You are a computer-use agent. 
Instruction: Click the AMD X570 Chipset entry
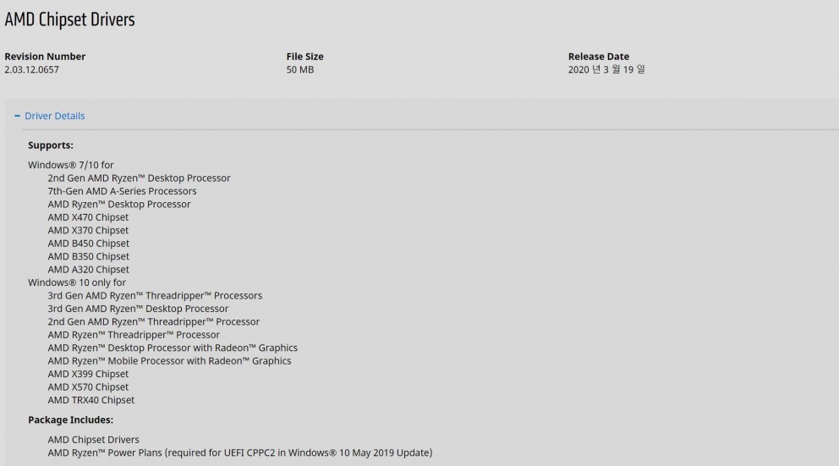point(88,387)
